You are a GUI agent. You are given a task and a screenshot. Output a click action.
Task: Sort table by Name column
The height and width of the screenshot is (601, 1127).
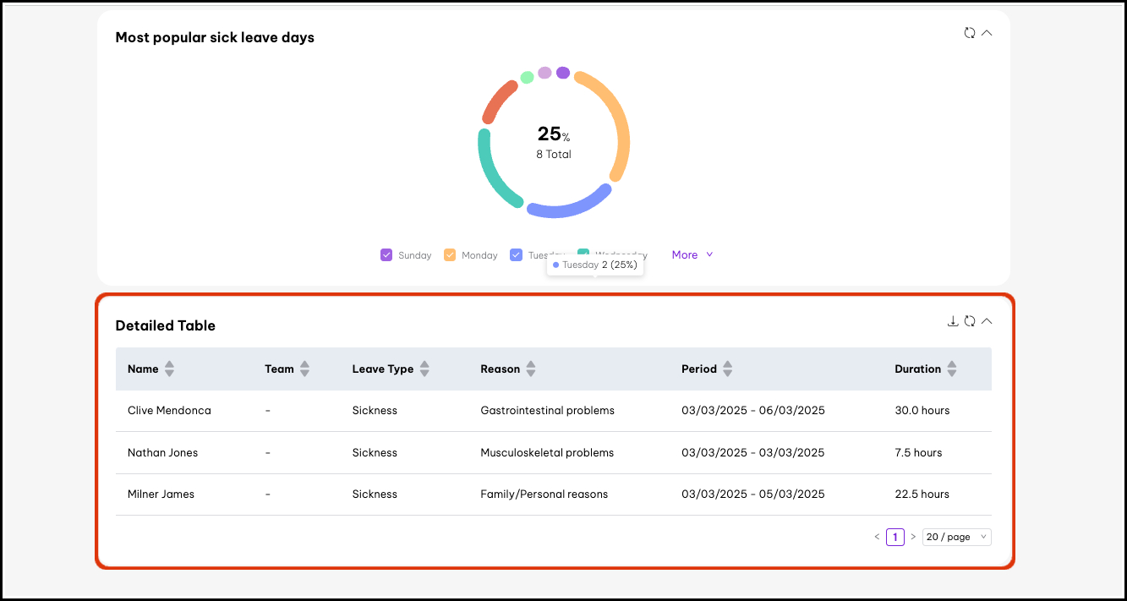click(169, 369)
